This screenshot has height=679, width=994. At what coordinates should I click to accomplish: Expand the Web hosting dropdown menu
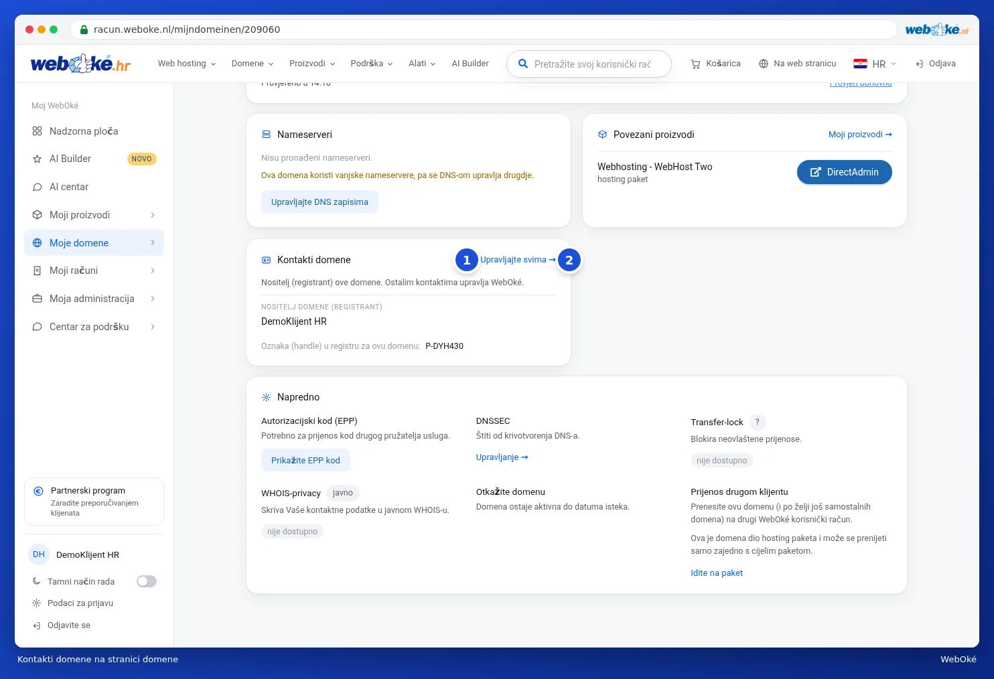coord(187,64)
